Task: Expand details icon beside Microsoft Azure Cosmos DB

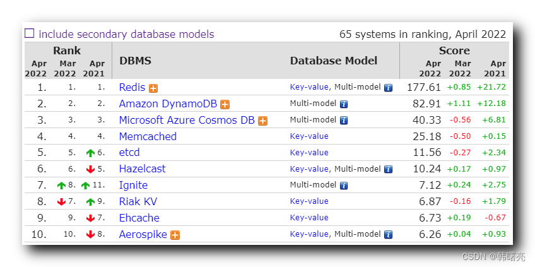Action: click(x=262, y=121)
